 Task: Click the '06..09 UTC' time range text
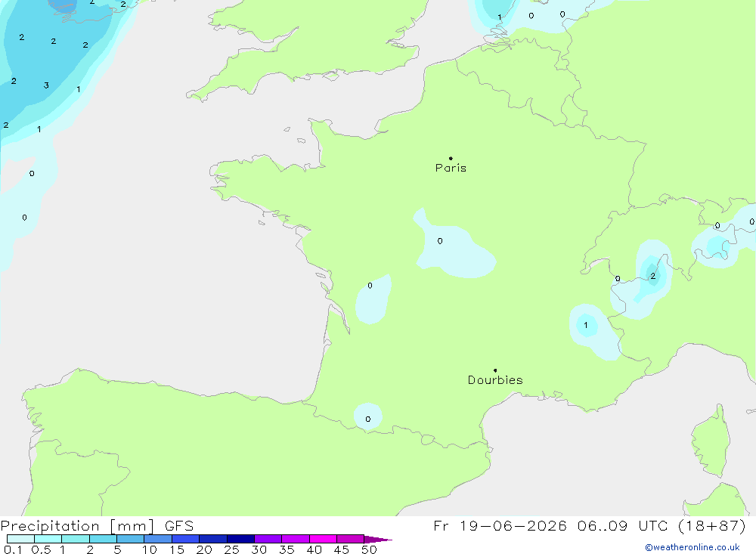(622, 526)
